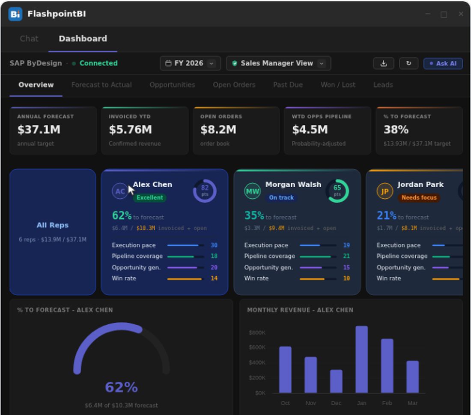The height and width of the screenshot is (415, 471).
Task: Open the Won / Lost tab
Action: tap(338, 85)
